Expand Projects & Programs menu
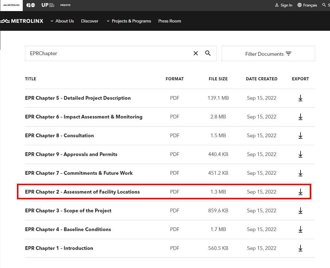330x268 pixels. pos(129,21)
